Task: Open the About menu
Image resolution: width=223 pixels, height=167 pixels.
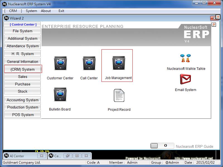Action: [x=46, y=11]
